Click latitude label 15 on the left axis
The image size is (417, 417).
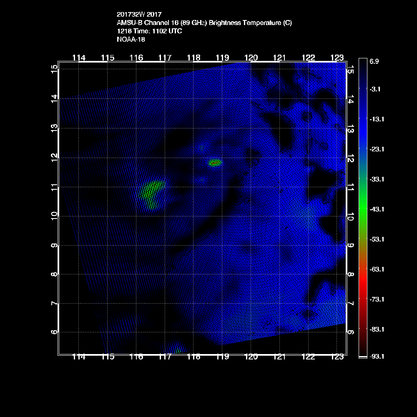pyautogui.click(x=54, y=69)
